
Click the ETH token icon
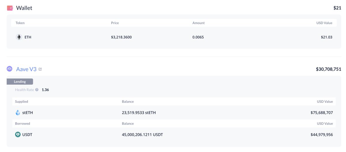pos(19,37)
